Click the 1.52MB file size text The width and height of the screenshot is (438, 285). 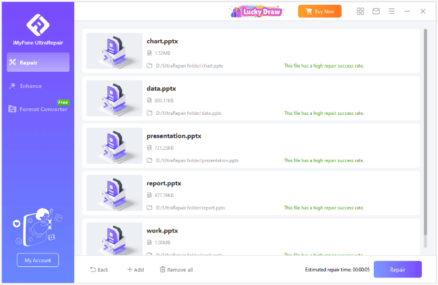[x=162, y=53]
